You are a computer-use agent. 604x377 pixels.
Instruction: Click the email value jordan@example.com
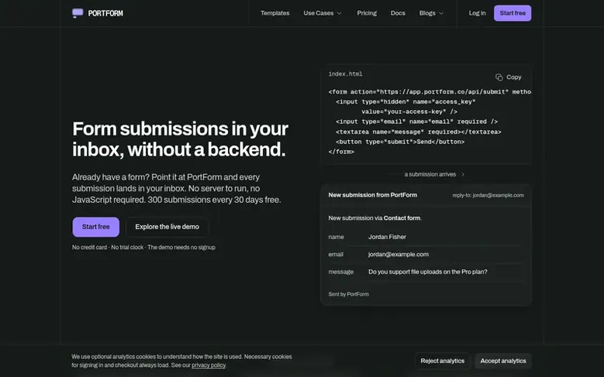[x=399, y=254]
